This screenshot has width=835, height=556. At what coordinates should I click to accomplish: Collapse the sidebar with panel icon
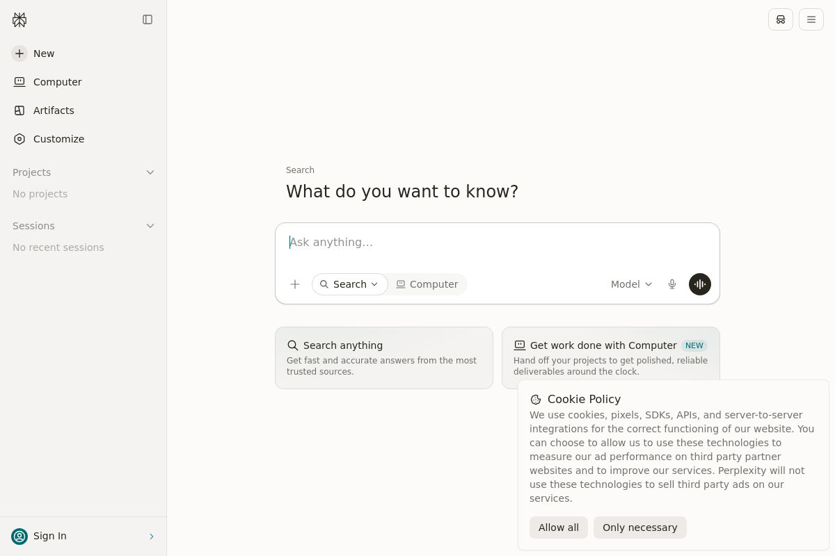(x=148, y=19)
